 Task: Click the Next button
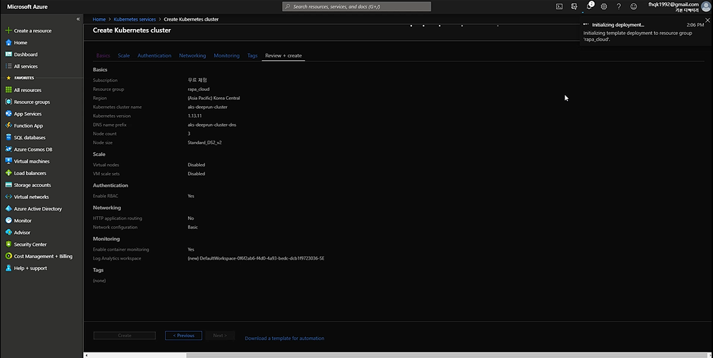pyautogui.click(x=220, y=335)
